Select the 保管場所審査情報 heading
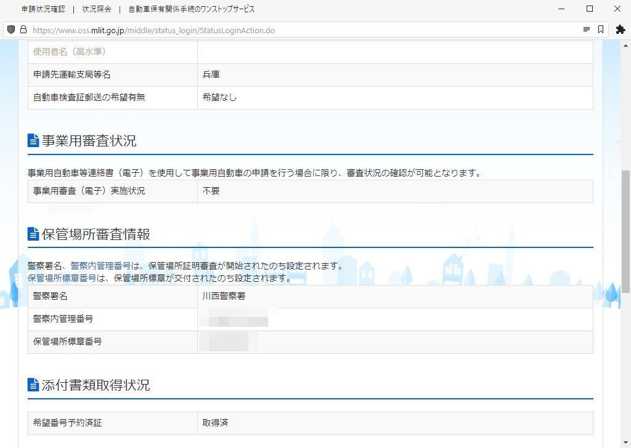Viewport: 631px width, 448px height. (x=96, y=234)
